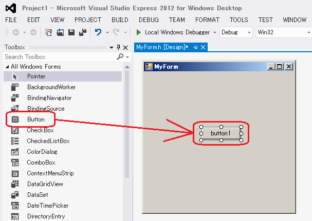Select the DataGridView toolbox item

click(x=45, y=184)
